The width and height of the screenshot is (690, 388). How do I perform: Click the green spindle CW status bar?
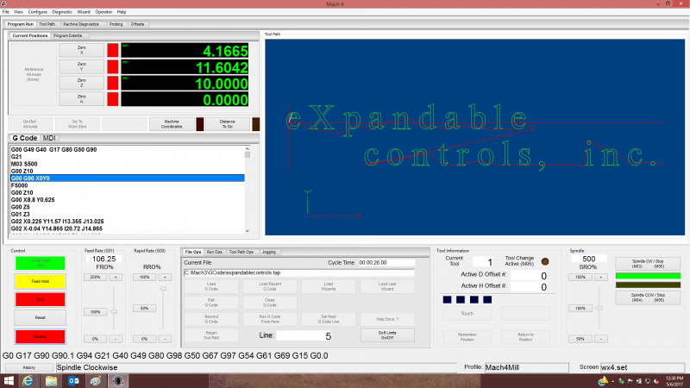[x=647, y=278]
